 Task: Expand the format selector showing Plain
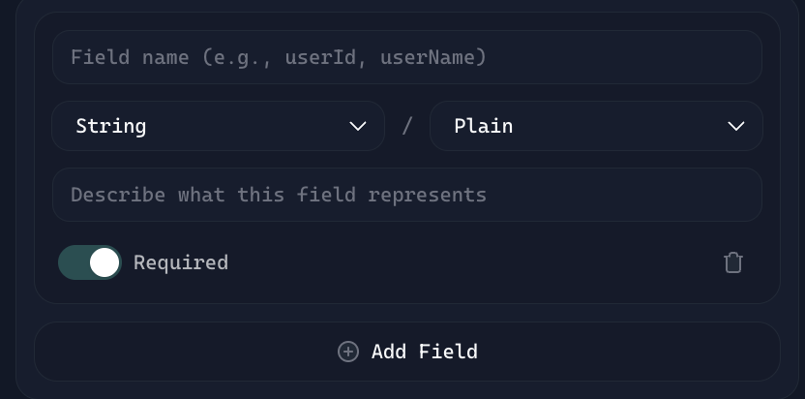click(x=595, y=127)
